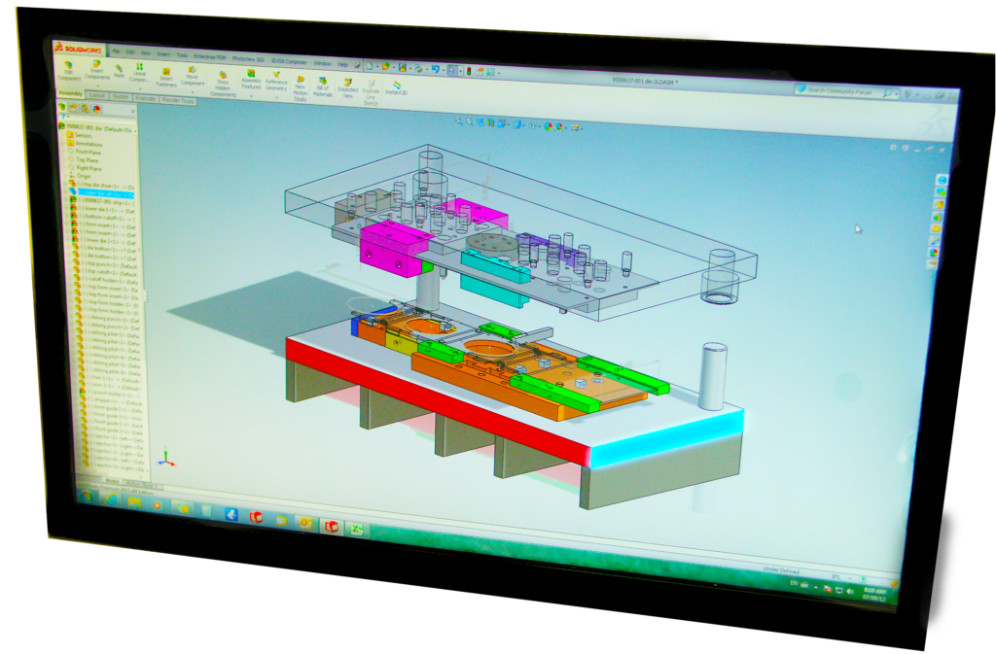The height and width of the screenshot is (654, 996).
Task: Click the Exploded View tool
Action: 347,88
